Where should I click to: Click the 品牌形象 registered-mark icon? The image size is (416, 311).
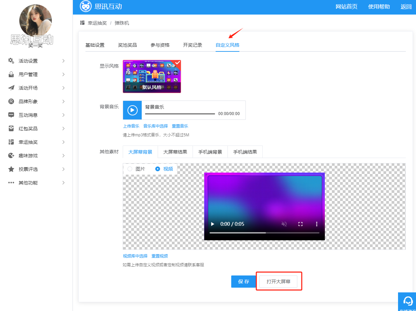point(11,102)
